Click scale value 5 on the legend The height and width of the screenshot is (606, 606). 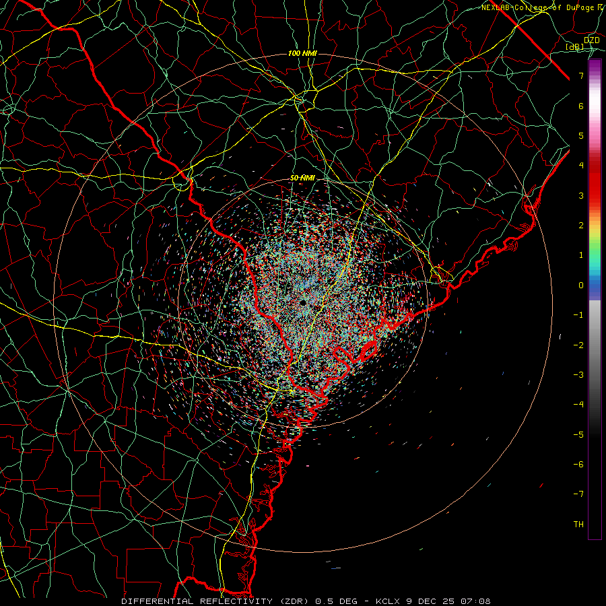tap(581, 135)
